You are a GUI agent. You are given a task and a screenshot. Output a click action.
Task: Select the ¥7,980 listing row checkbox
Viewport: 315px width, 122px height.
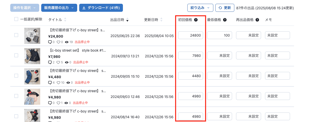16,55
